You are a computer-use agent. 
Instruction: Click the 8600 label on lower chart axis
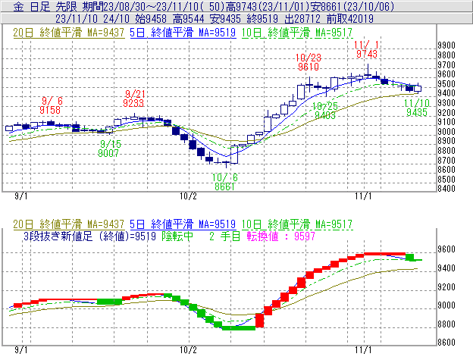[x=446, y=343]
